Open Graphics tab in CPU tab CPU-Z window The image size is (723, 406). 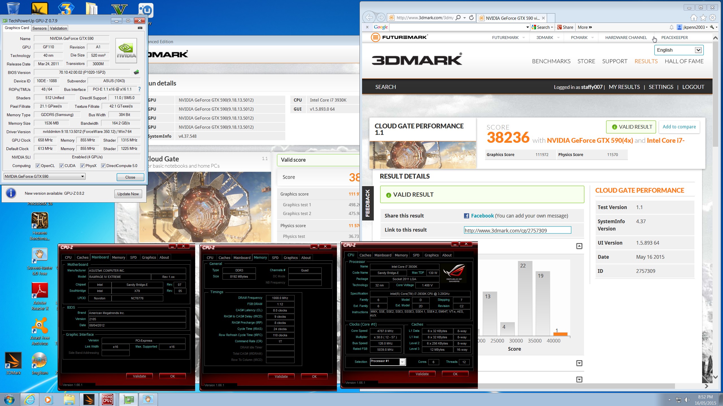432,255
